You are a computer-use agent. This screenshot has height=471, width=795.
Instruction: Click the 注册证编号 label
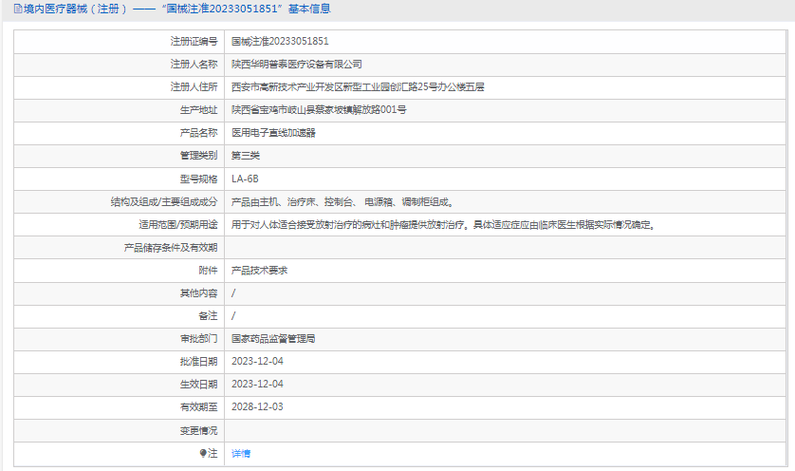tap(194, 41)
